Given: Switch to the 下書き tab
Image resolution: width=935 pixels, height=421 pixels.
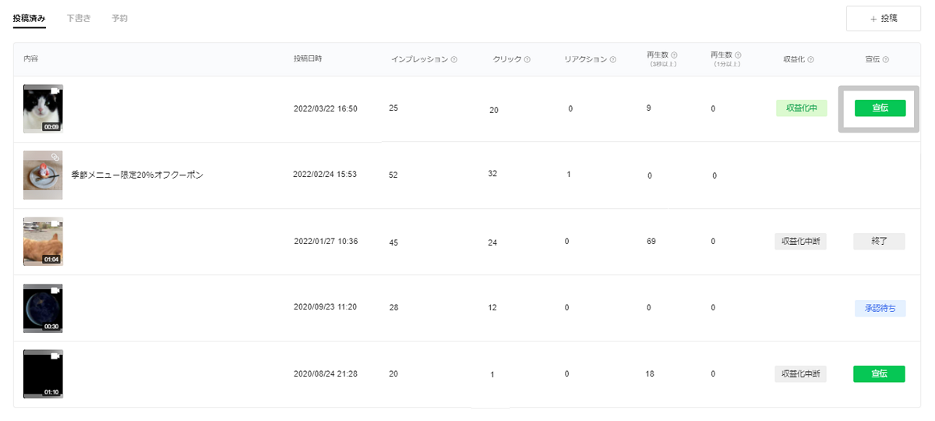Looking at the screenshot, I should [x=79, y=18].
